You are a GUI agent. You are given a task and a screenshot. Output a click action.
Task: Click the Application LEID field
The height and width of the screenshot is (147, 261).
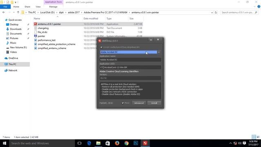130,67
